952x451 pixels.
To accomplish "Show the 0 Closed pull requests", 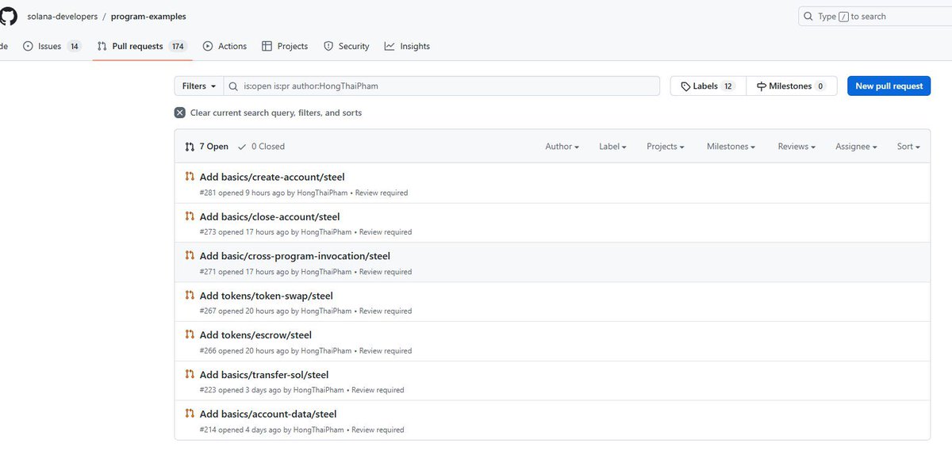I will coord(261,147).
